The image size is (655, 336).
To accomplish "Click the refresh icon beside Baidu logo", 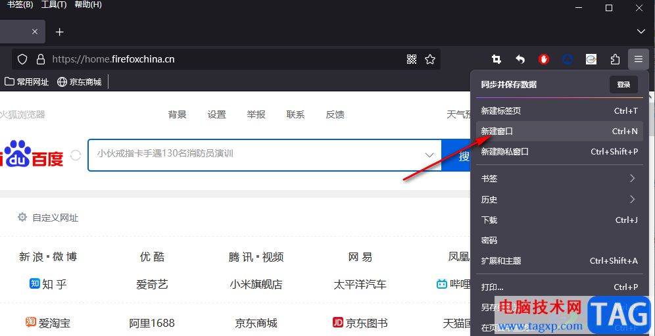I will pos(76,155).
